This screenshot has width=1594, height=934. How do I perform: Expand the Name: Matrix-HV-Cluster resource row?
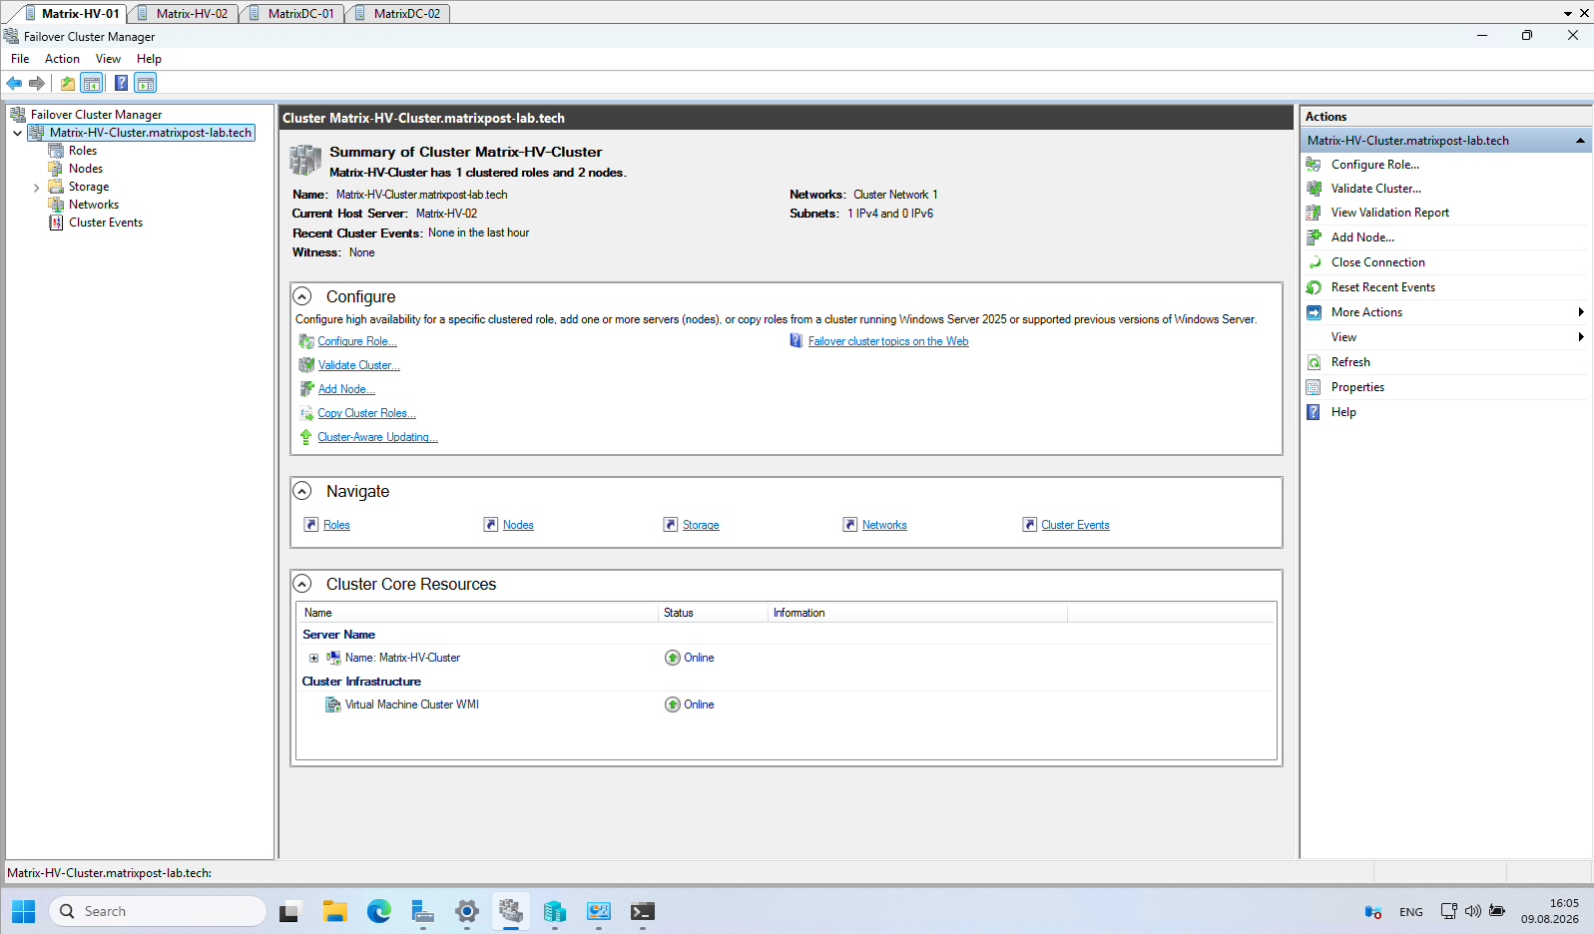(313, 658)
